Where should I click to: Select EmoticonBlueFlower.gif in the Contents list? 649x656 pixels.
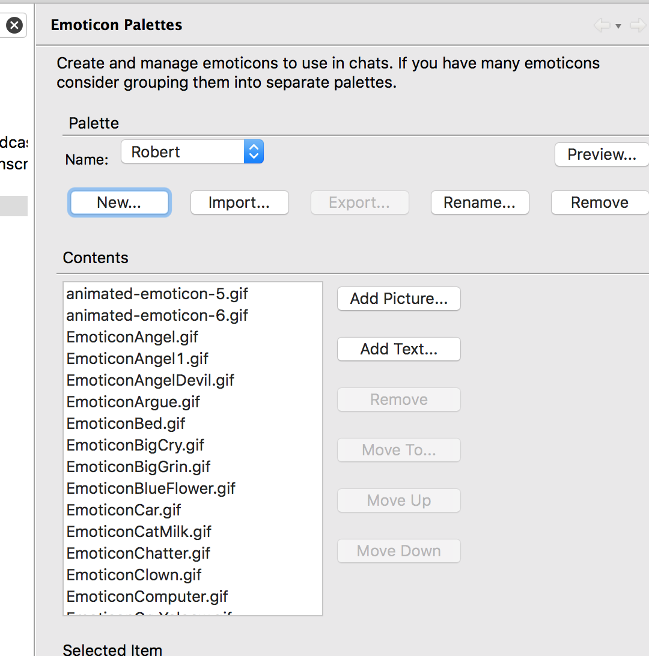(151, 488)
